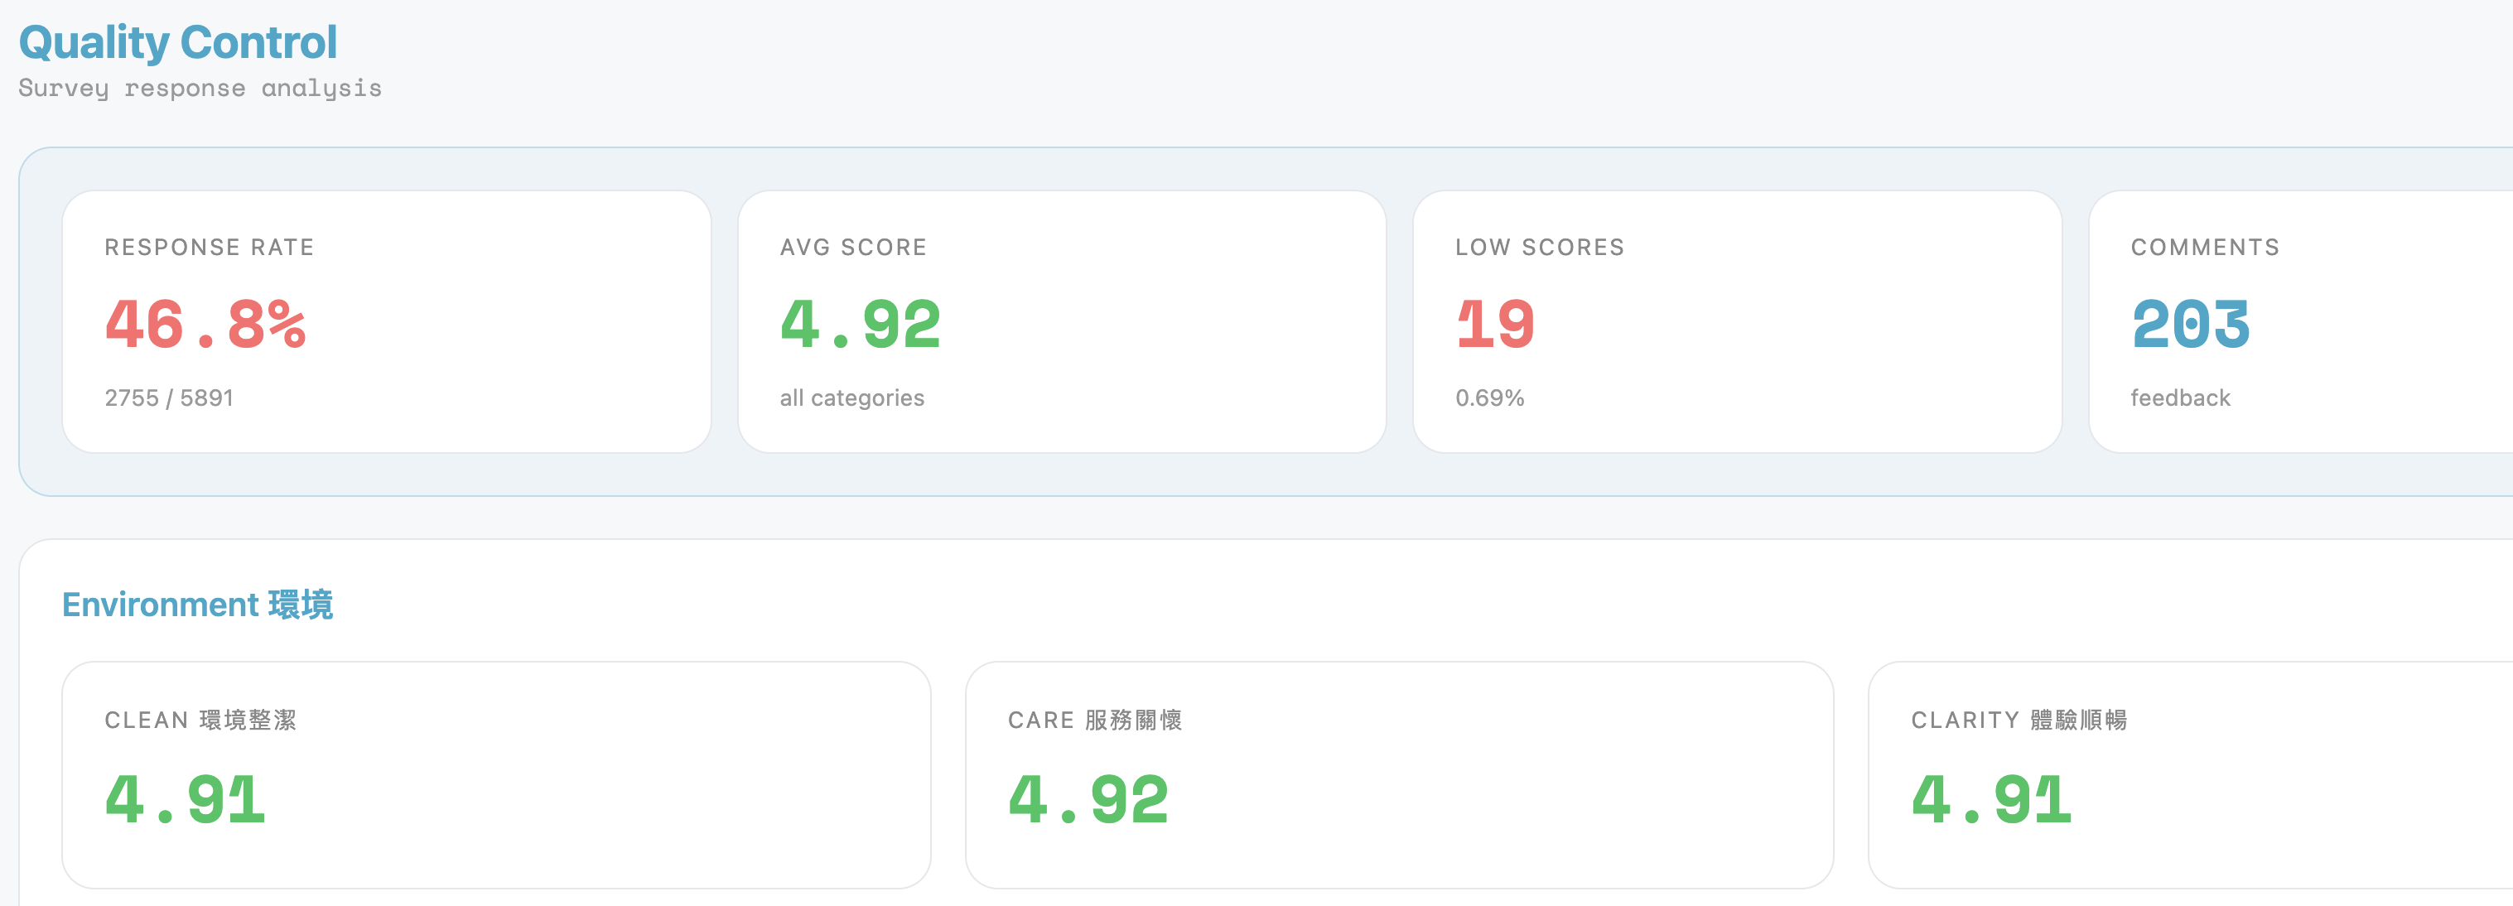Select the 0.69% low score percentage
The width and height of the screenshot is (2513, 906).
point(1489,398)
